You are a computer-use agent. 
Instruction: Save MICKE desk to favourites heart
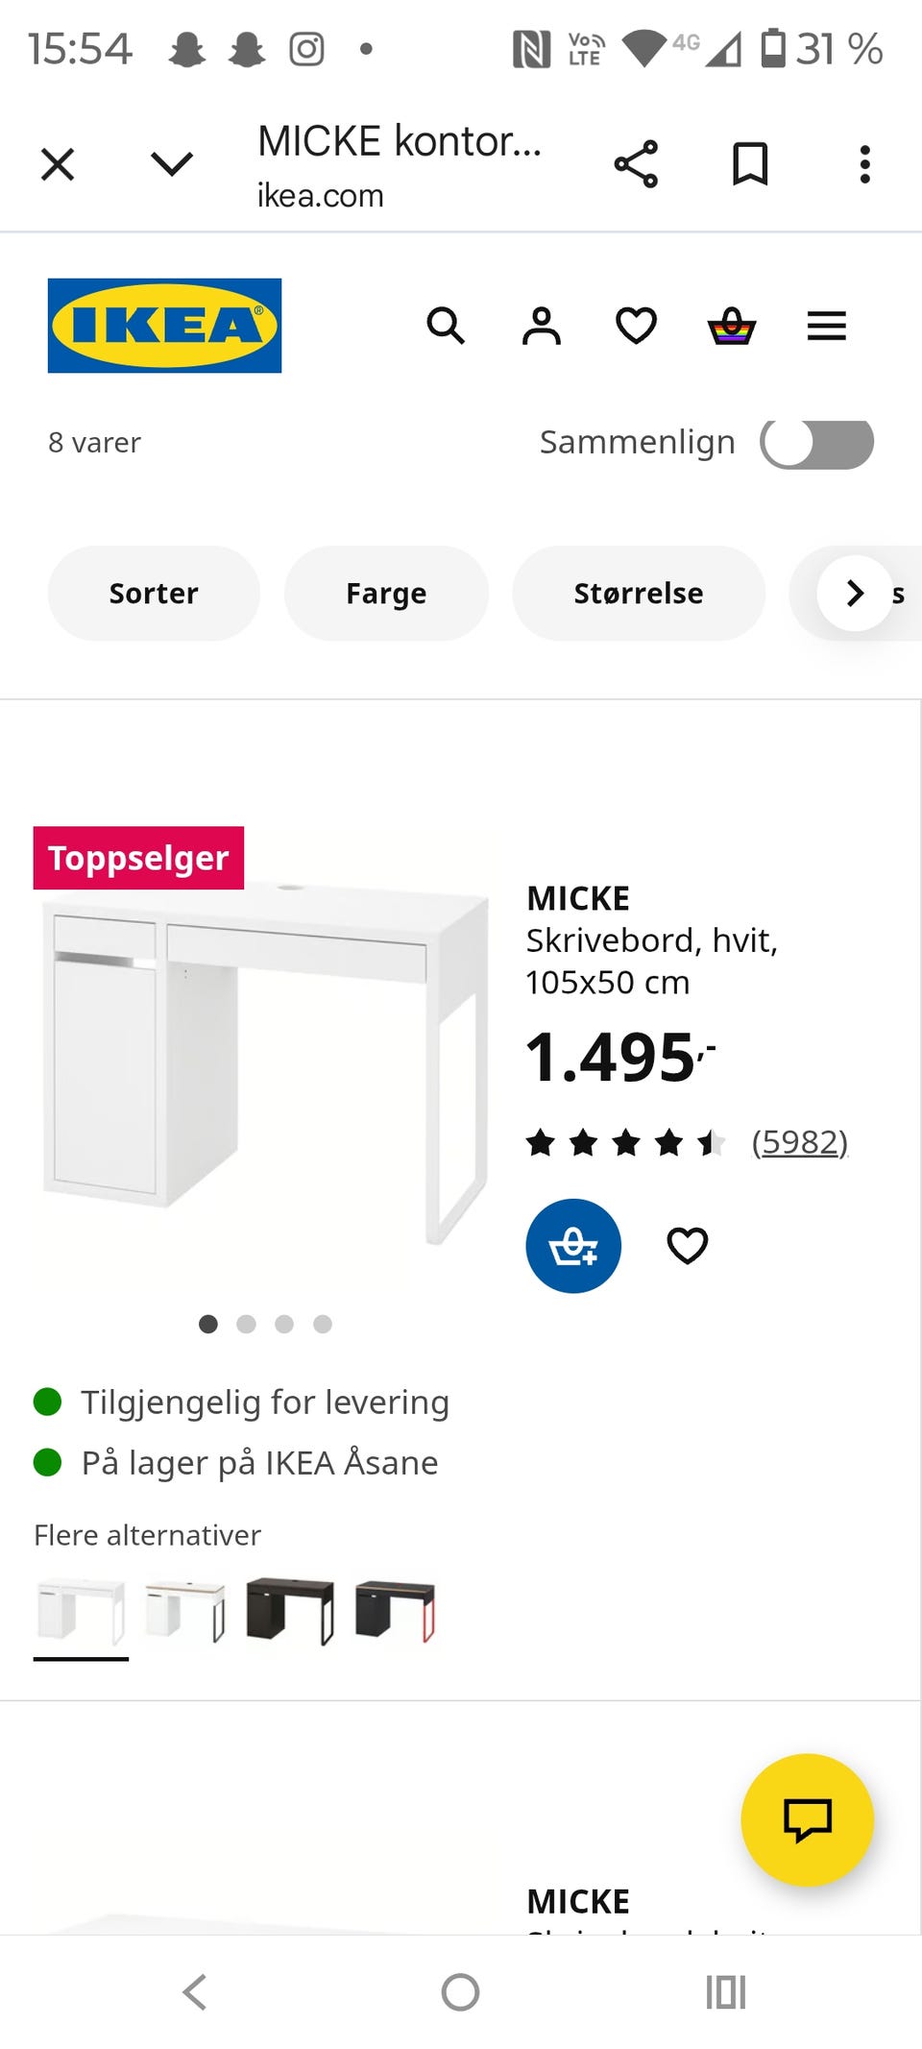(687, 1246)
